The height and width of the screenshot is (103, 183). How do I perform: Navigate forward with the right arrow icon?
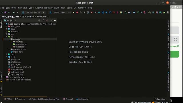(x=17, y=12)
